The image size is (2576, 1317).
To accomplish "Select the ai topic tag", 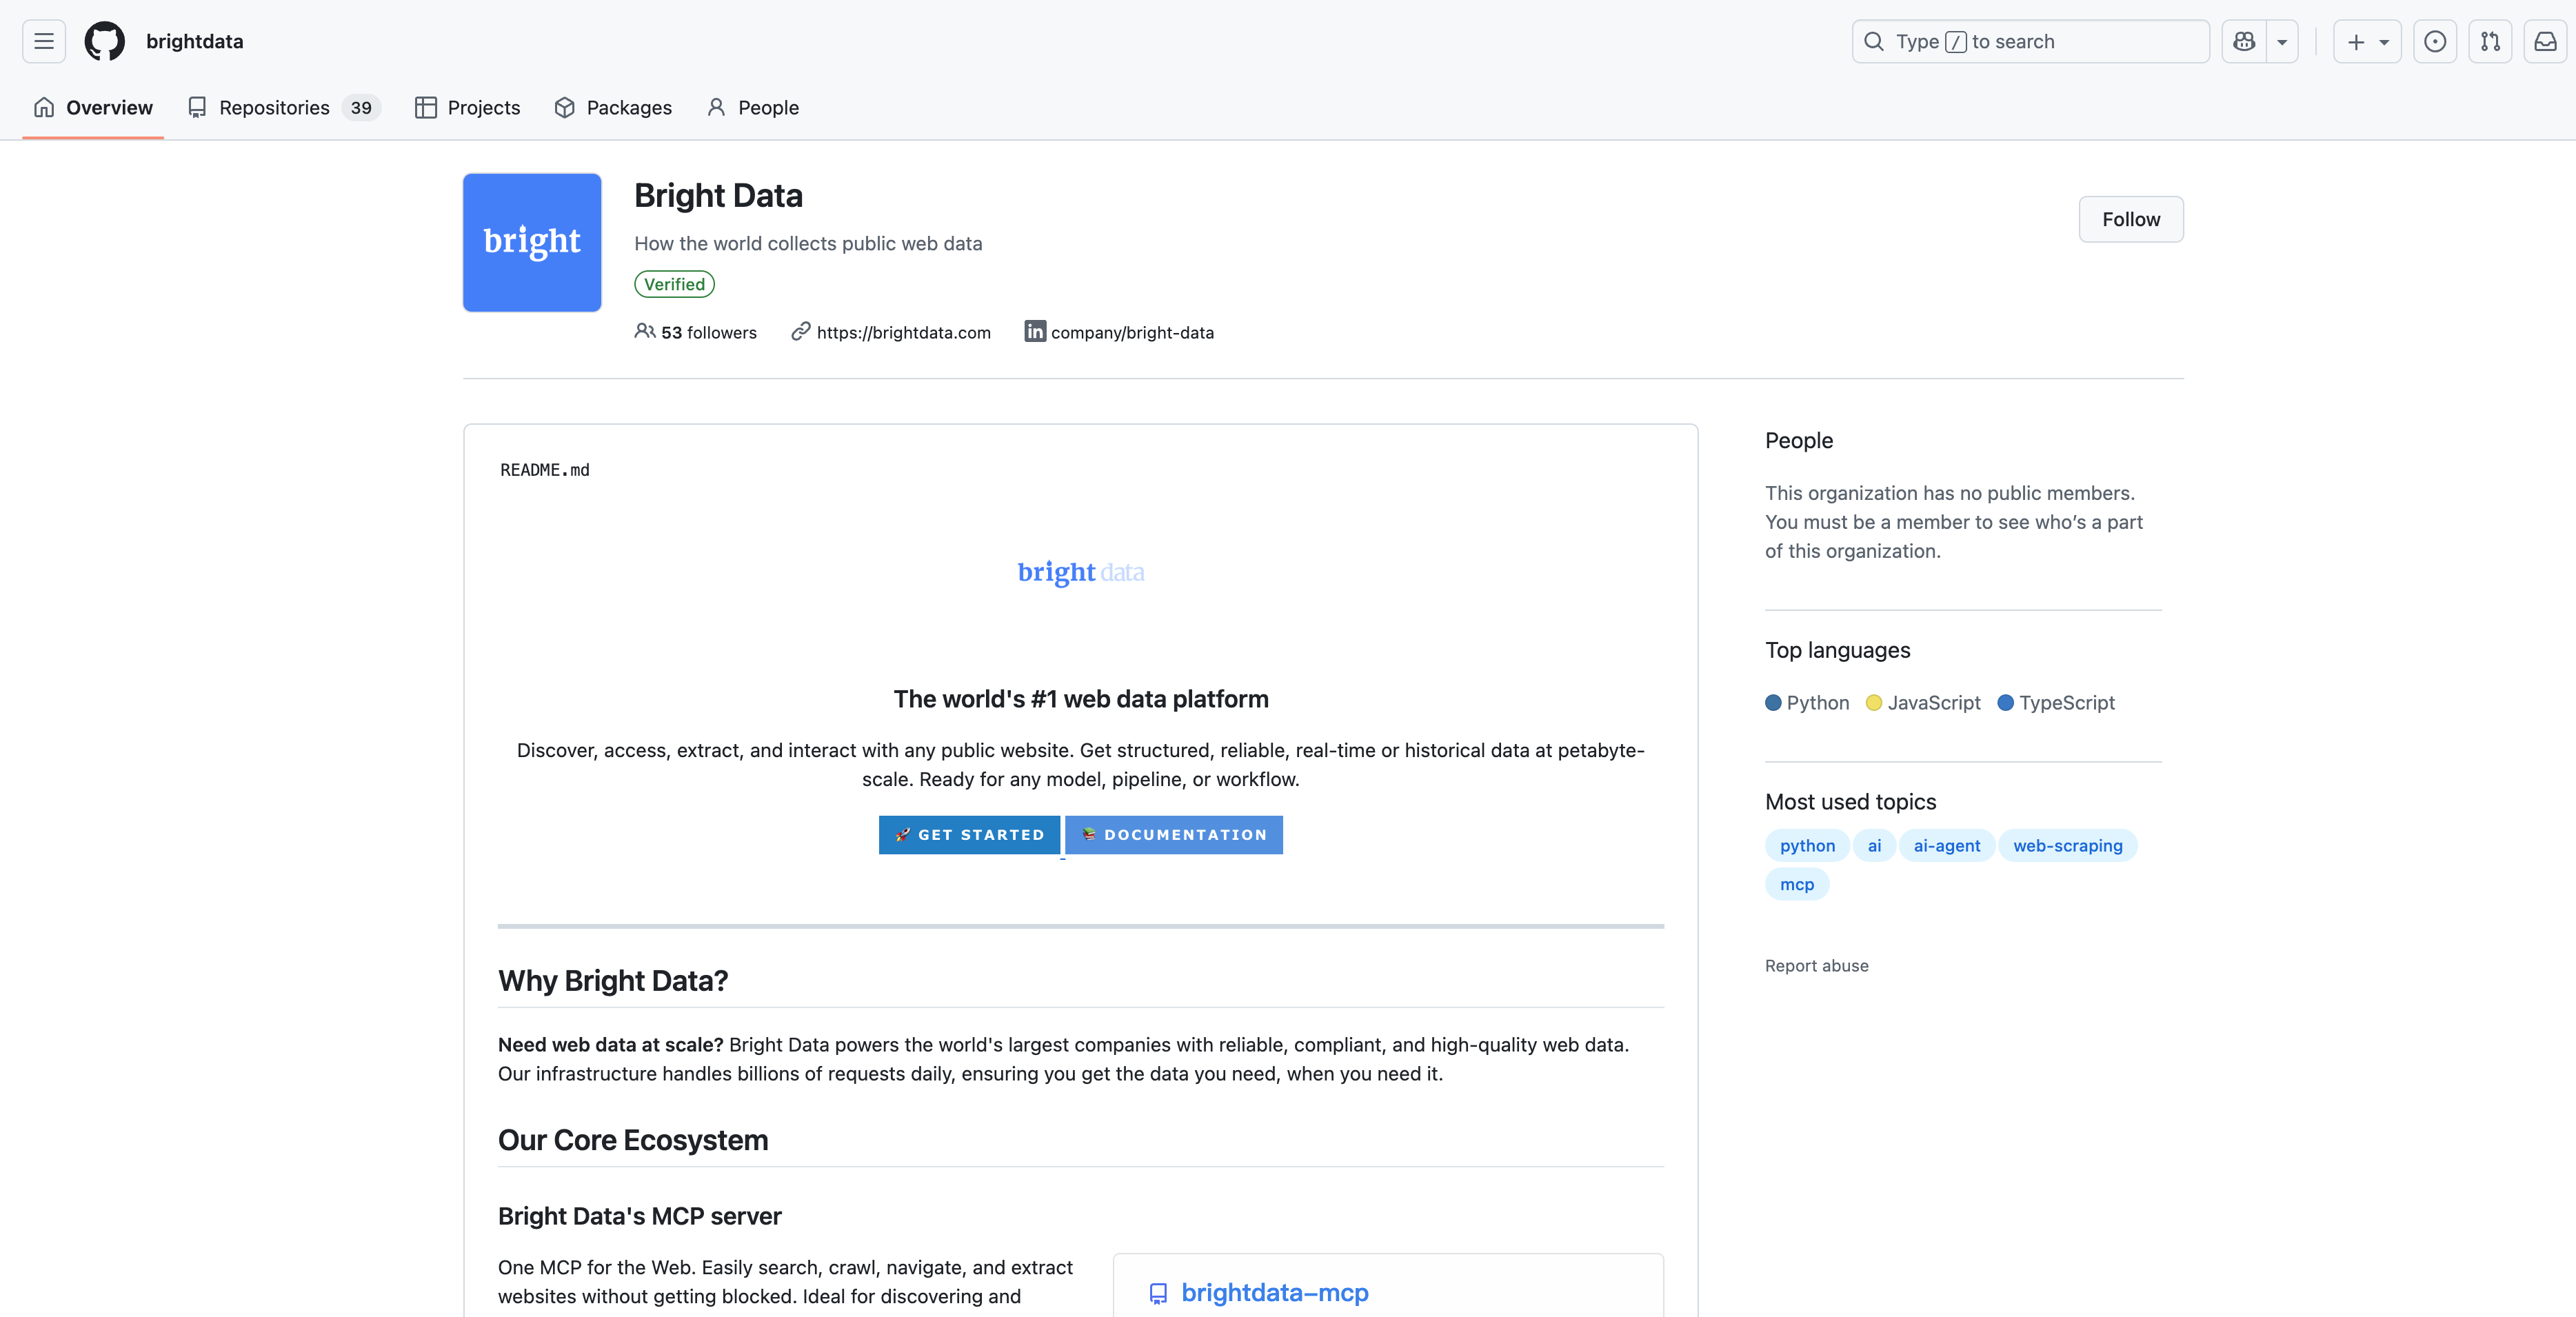I will pos(1874,846).
